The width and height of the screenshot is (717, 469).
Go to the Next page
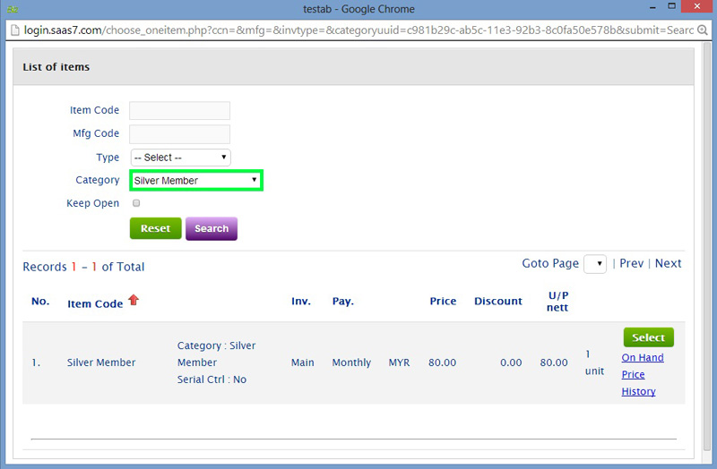668,264
